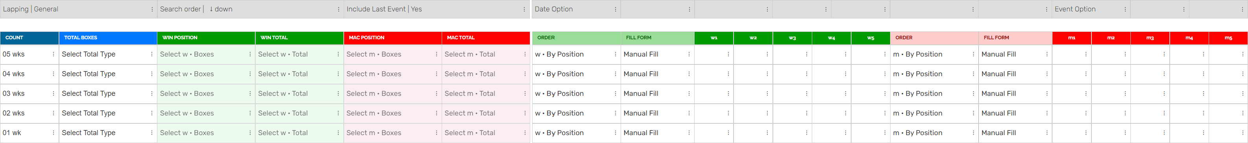Click three-dot icon in 01 wk cell
1248x143 pixels.
click(53, 133)
